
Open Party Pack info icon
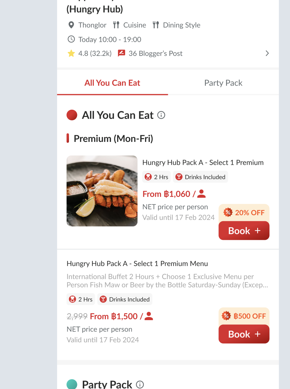140,384
